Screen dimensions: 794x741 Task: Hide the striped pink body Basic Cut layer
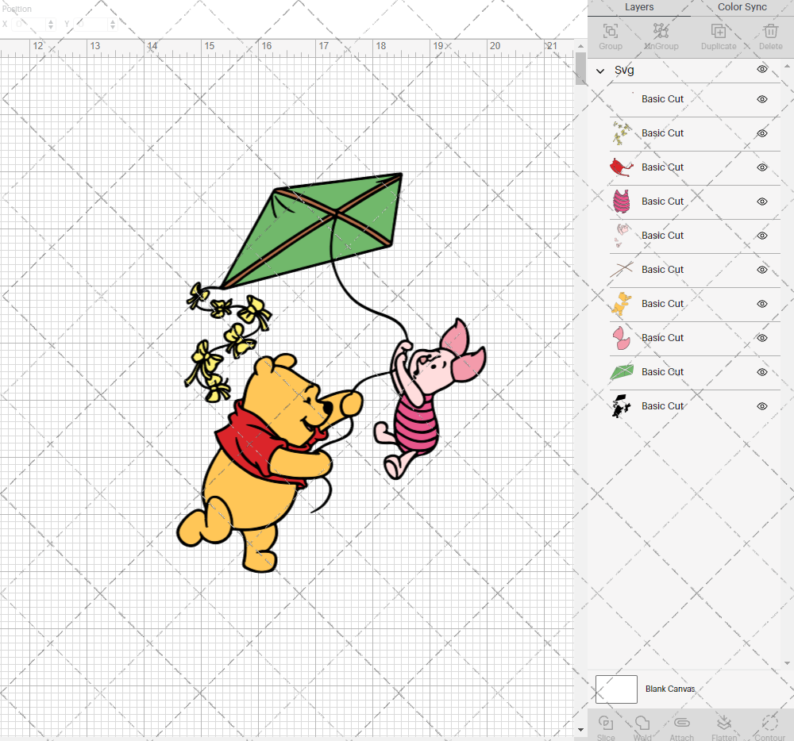pos(762,202)
